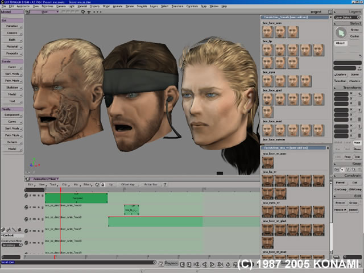Click the red playhead marker on bottom timeline
The height and width of the screenshot is (273, 364).
click(x=55, y=257)
